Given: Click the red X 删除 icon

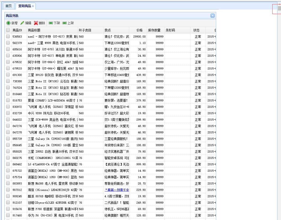Looking at the screenshot, I should 36,23.
